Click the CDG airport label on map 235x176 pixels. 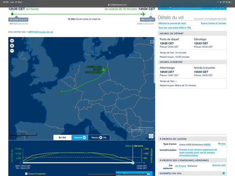(59, 93)
